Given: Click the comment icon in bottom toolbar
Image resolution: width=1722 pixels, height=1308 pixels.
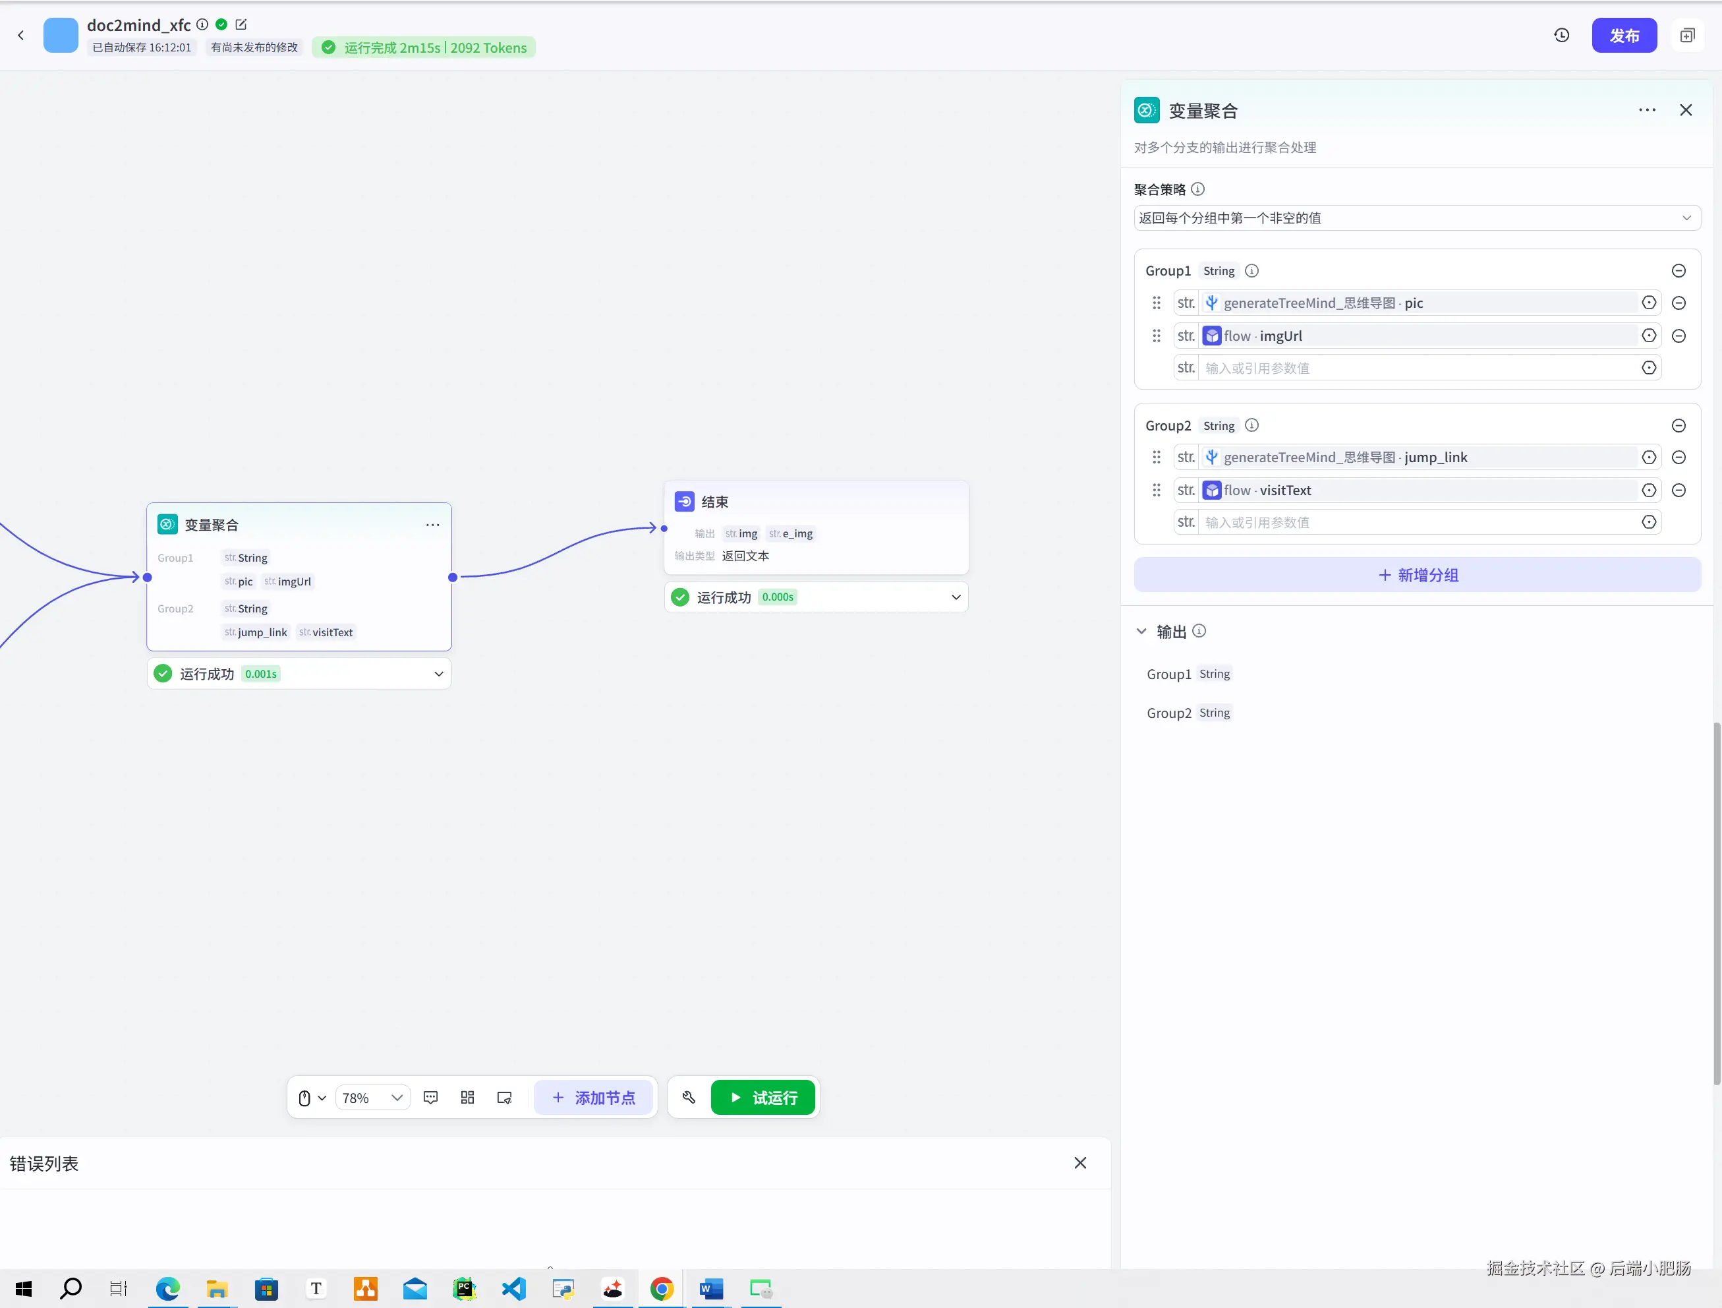Looking at the screenshot, I should point(430,1098).
